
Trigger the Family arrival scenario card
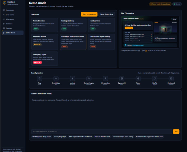coord(101,25)
